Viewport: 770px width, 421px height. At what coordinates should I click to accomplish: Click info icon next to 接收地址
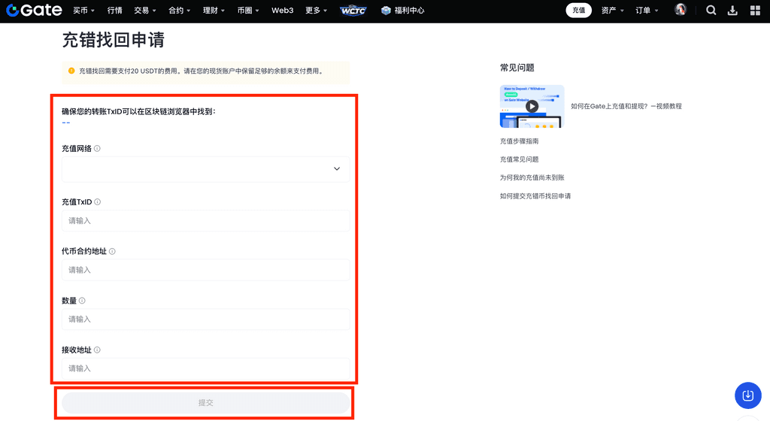click(98, 350)
